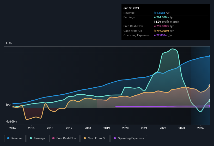The height and width of the screenshot is (146, 214).
Task: Toggle the Earnings legend button
Action: [x=37, y=138]
